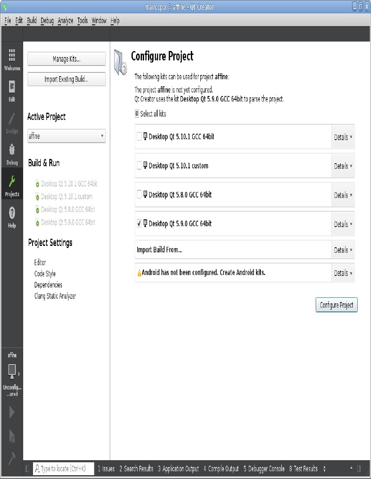Expand Details for Import Build From
This screenshot has height=479, width=371.
click(343, 250)
